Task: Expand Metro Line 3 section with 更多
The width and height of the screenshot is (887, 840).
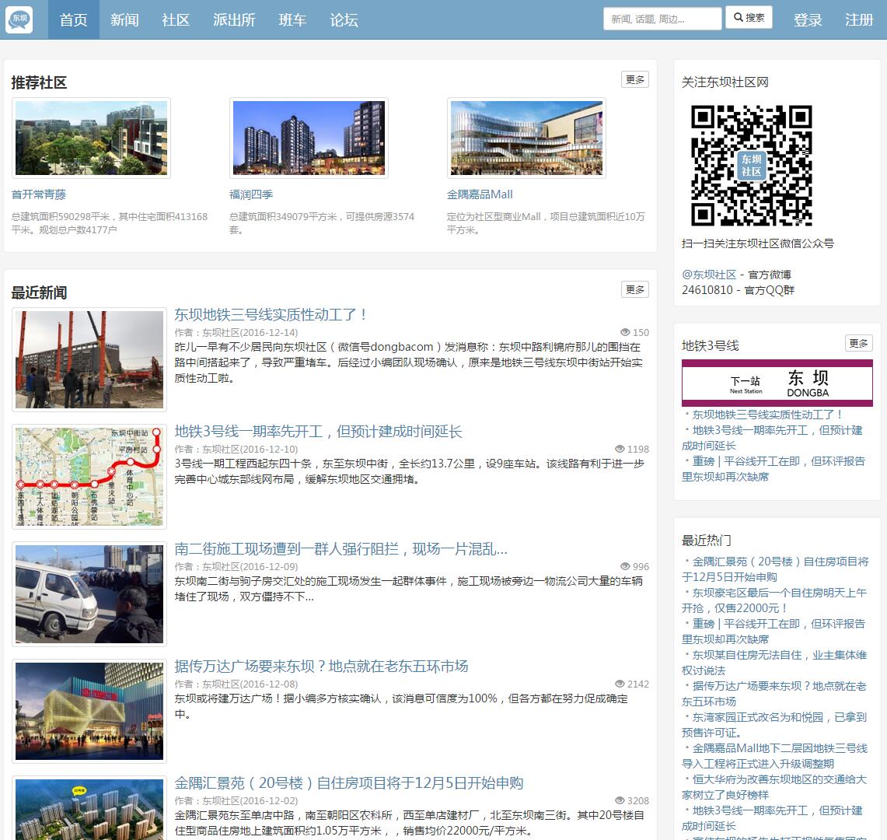Action: (x=858, y=343)
